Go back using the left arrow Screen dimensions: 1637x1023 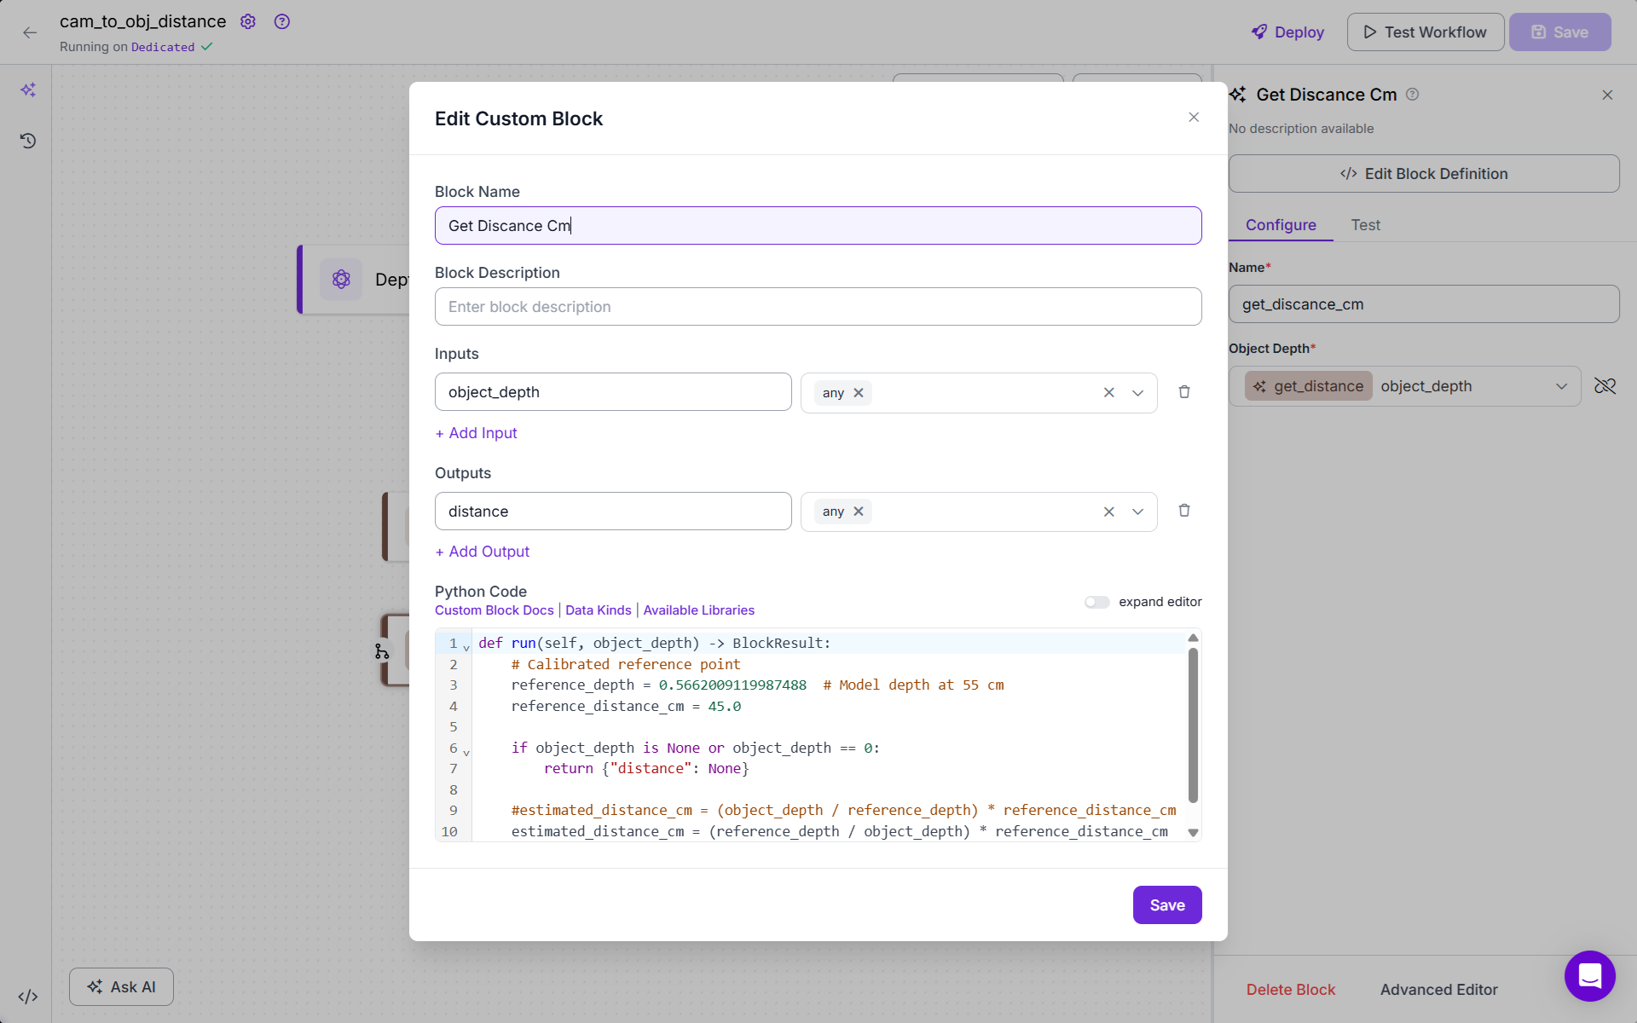pos(30,32)
